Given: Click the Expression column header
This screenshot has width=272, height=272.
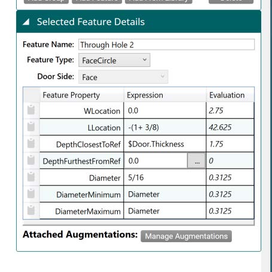Looking at the screenshot, I should [x=165, y=95].
